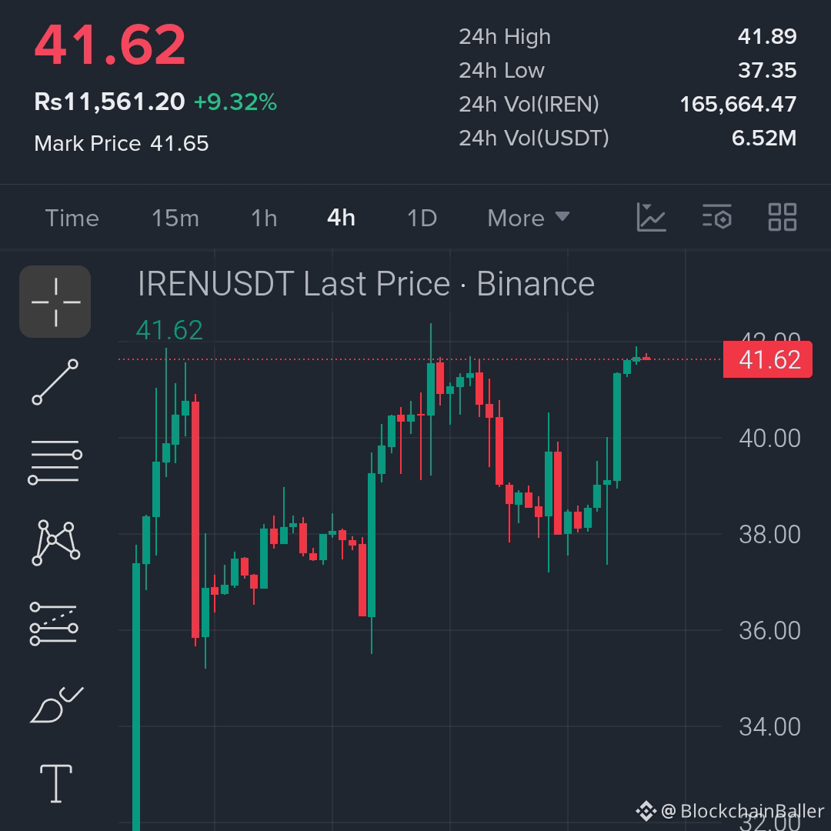
Task: Click the IRENUSDT Last Price chart title
Action: (x=366, y=284)
